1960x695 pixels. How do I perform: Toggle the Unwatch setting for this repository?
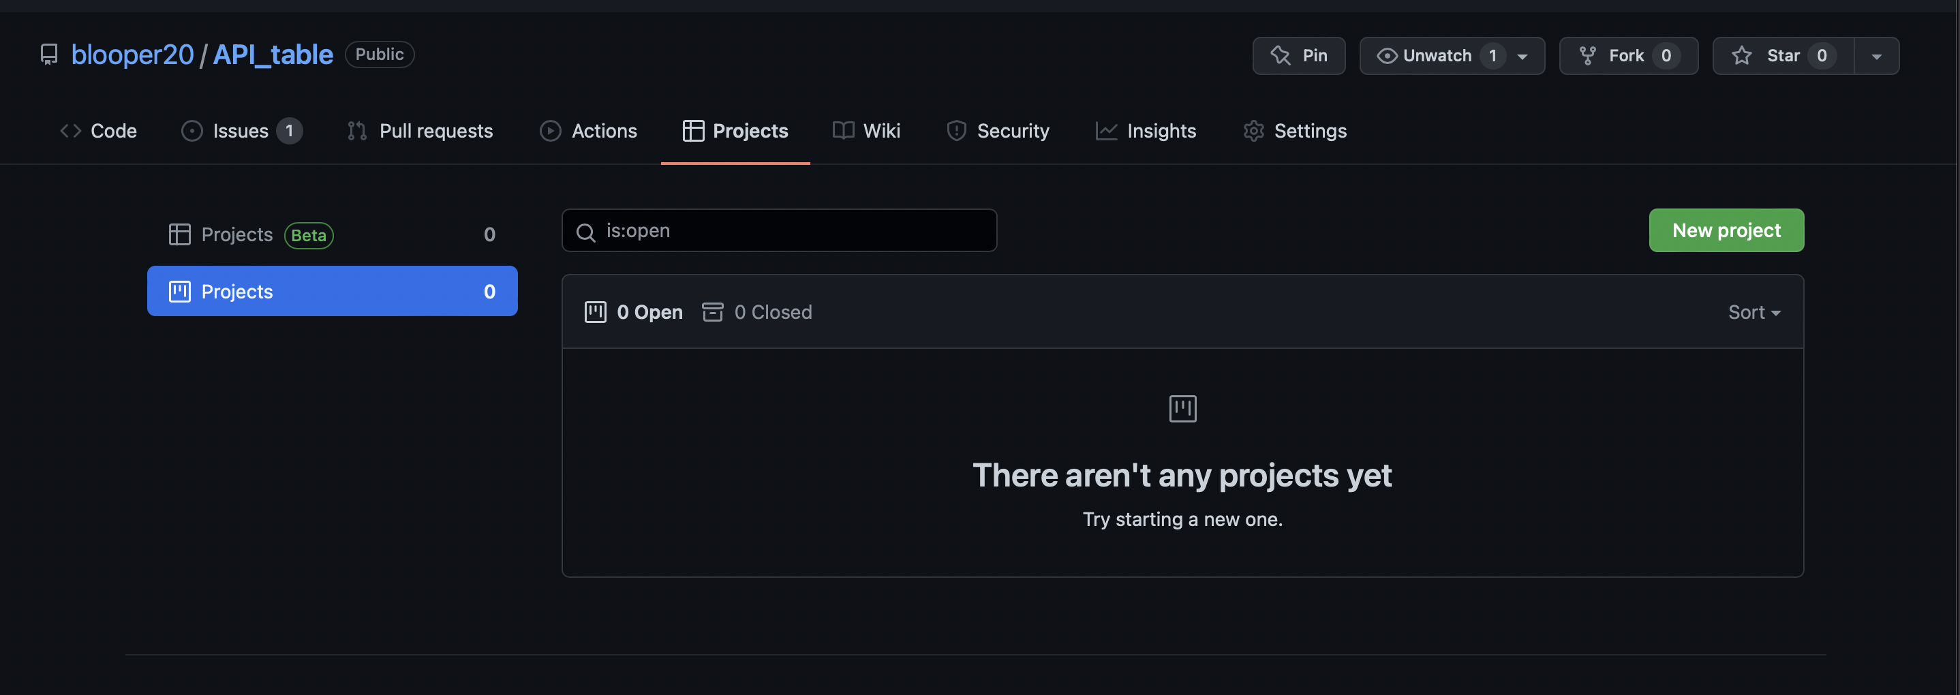click(1439, 55)
